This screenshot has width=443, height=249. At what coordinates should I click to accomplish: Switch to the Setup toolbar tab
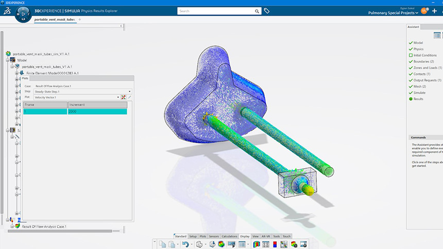click(x=193, y=236)
